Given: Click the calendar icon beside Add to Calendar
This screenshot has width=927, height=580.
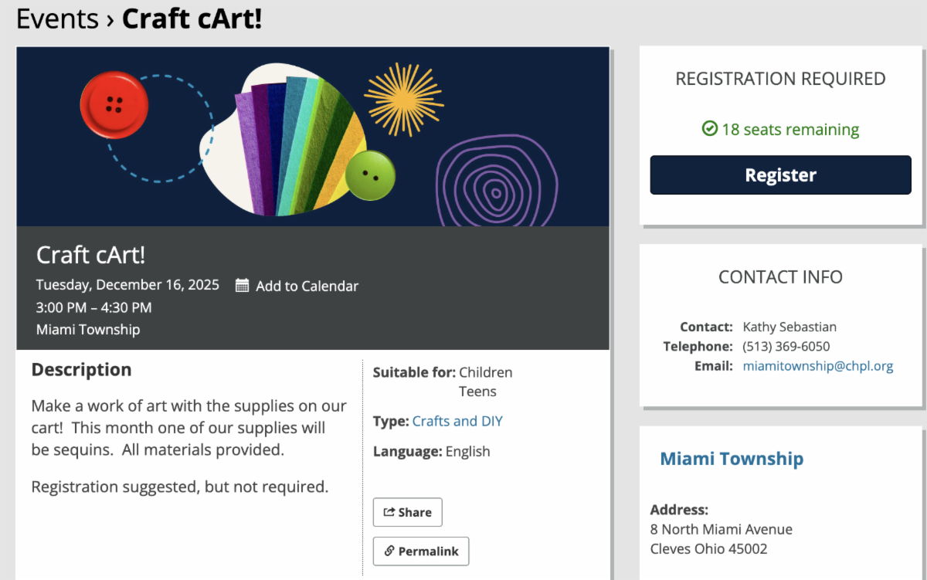Looking at the screenshot, I should (x=242, y=286).
